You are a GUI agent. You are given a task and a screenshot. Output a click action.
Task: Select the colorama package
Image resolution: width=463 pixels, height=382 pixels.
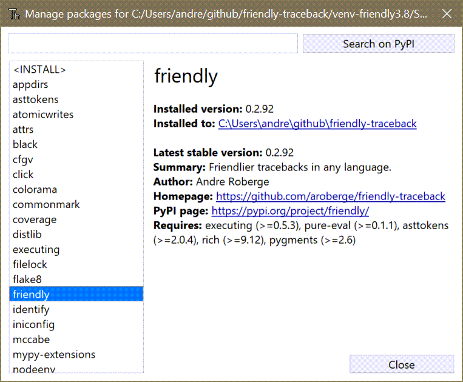[76, 189]
